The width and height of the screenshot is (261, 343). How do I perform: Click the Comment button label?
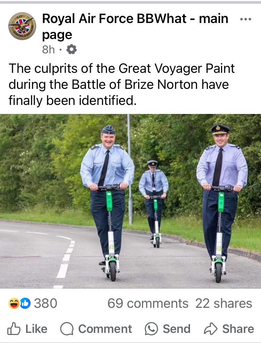click(105, 329)
